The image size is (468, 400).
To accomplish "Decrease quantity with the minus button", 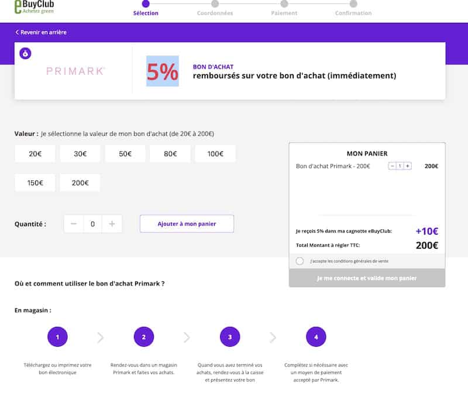I will (x=74, y=223).
